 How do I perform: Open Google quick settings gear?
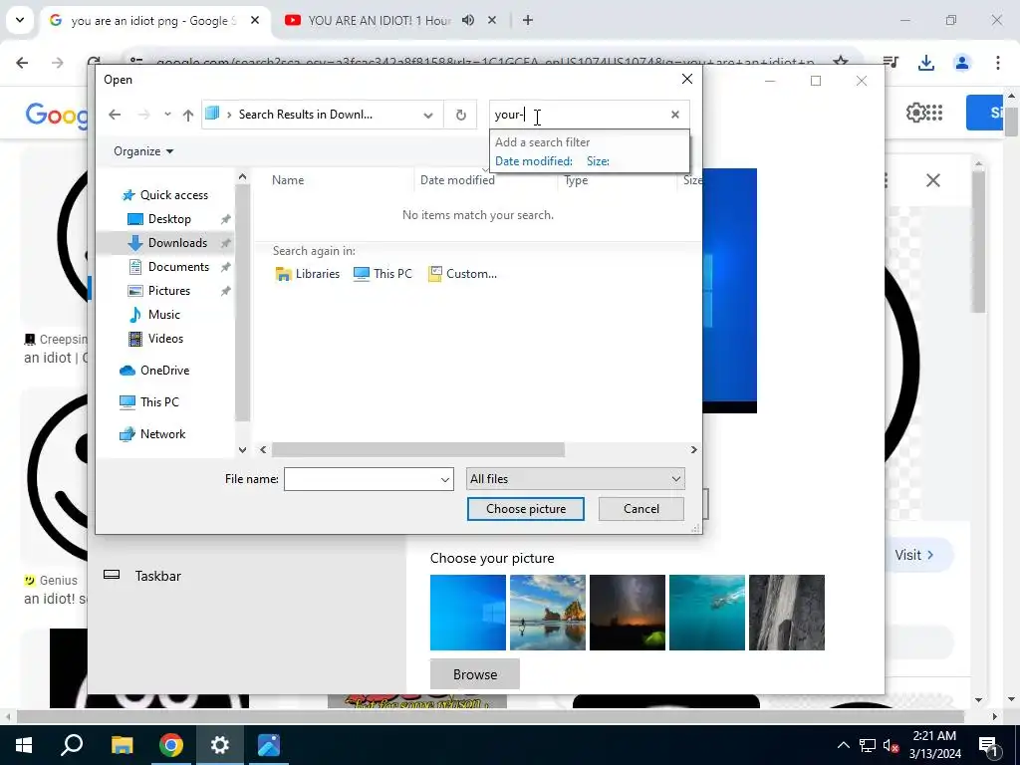point(914,113)
